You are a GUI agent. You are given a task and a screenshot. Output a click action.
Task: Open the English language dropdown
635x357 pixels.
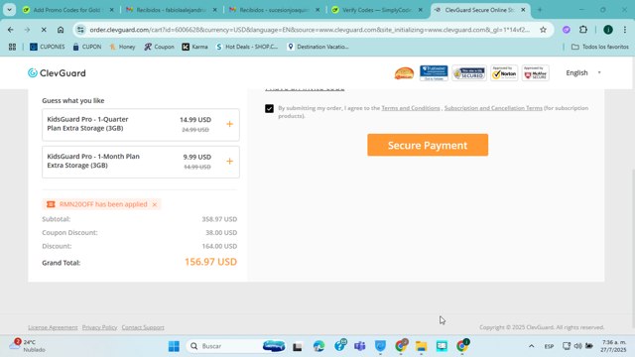583,72
